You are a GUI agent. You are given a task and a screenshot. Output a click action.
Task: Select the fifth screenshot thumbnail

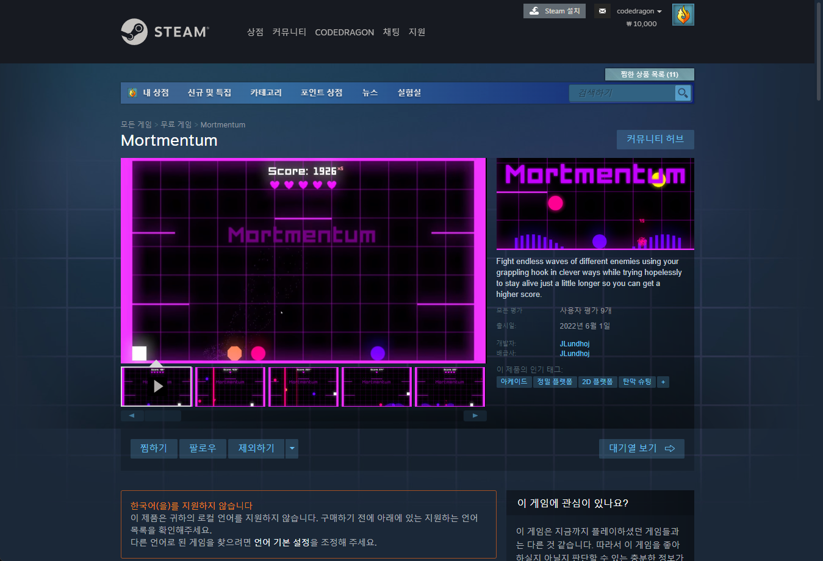click(450, 386)
